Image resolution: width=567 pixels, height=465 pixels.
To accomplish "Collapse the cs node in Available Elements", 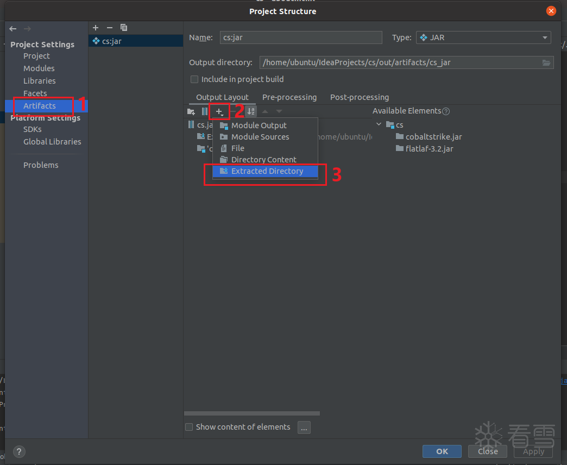I will 379,124.
